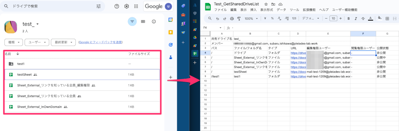The height and width of the screenshot is (131, 399).
Task: Open 表示形式 menu
Action: [x=267, y=10]
